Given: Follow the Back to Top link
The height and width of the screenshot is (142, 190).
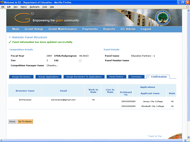Looking at the screenshot, I should click(154, 136).
